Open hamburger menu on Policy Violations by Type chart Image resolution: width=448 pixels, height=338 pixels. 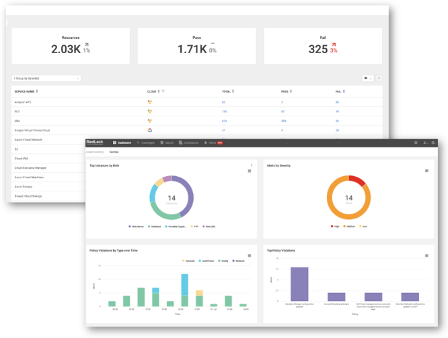[x=250, y=256]
